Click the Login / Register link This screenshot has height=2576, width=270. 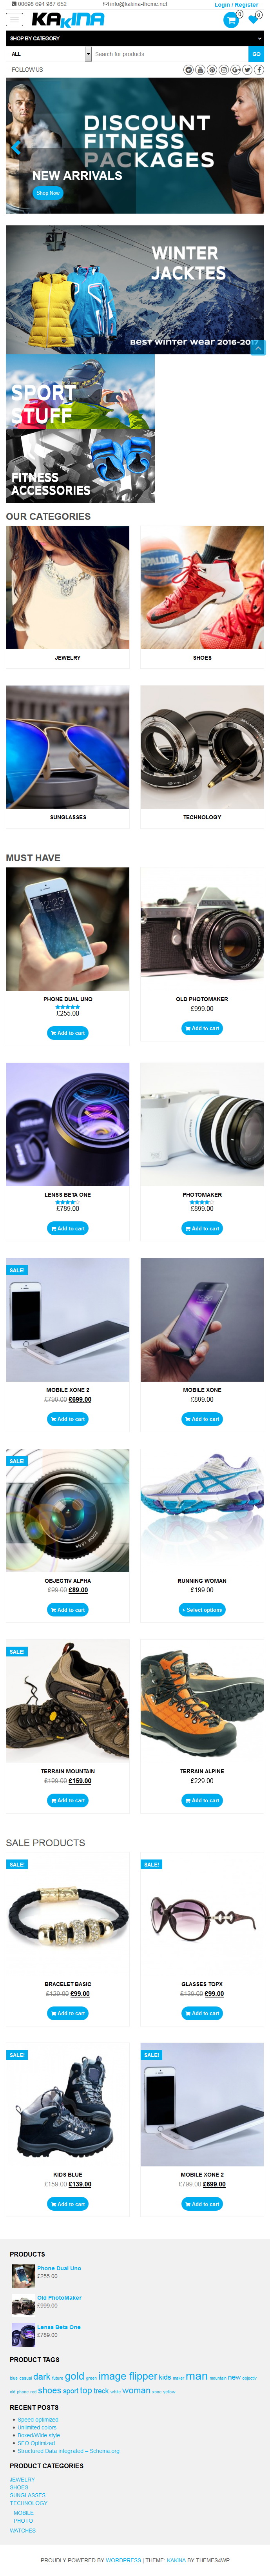[x=236, y=5]
